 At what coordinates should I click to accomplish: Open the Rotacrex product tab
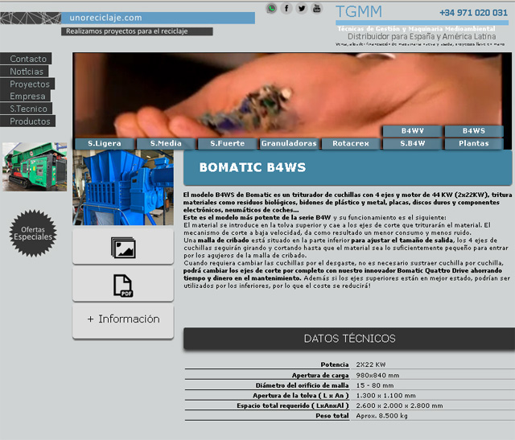(350, 144)
